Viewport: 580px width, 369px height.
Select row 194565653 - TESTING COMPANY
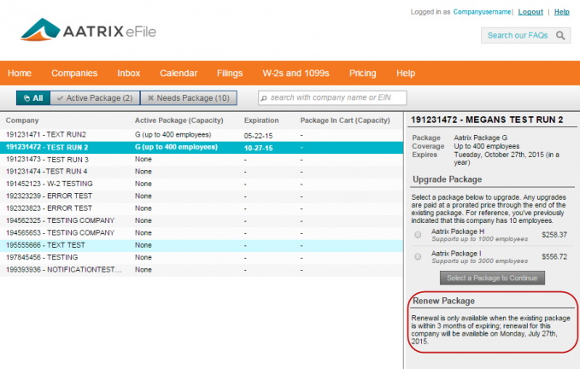[202, 233]
